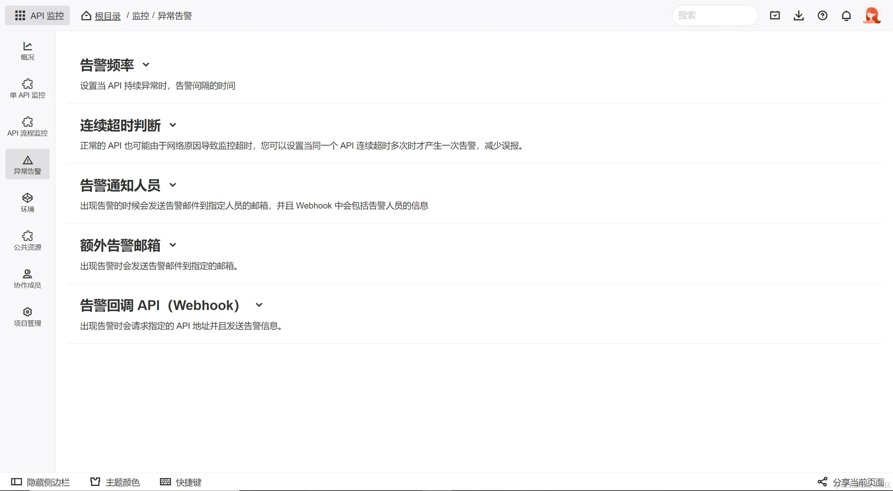Open the 概况 overview sidebar item

(27, 51)
